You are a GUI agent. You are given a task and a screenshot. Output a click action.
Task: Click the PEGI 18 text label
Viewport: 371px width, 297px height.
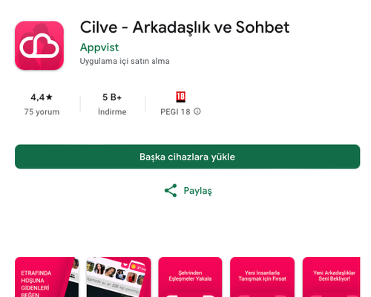175,112
